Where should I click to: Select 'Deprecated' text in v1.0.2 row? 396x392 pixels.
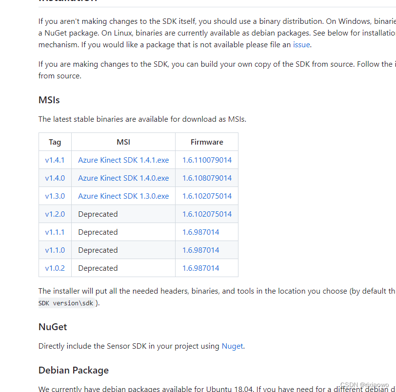click(x=98, y=268)
